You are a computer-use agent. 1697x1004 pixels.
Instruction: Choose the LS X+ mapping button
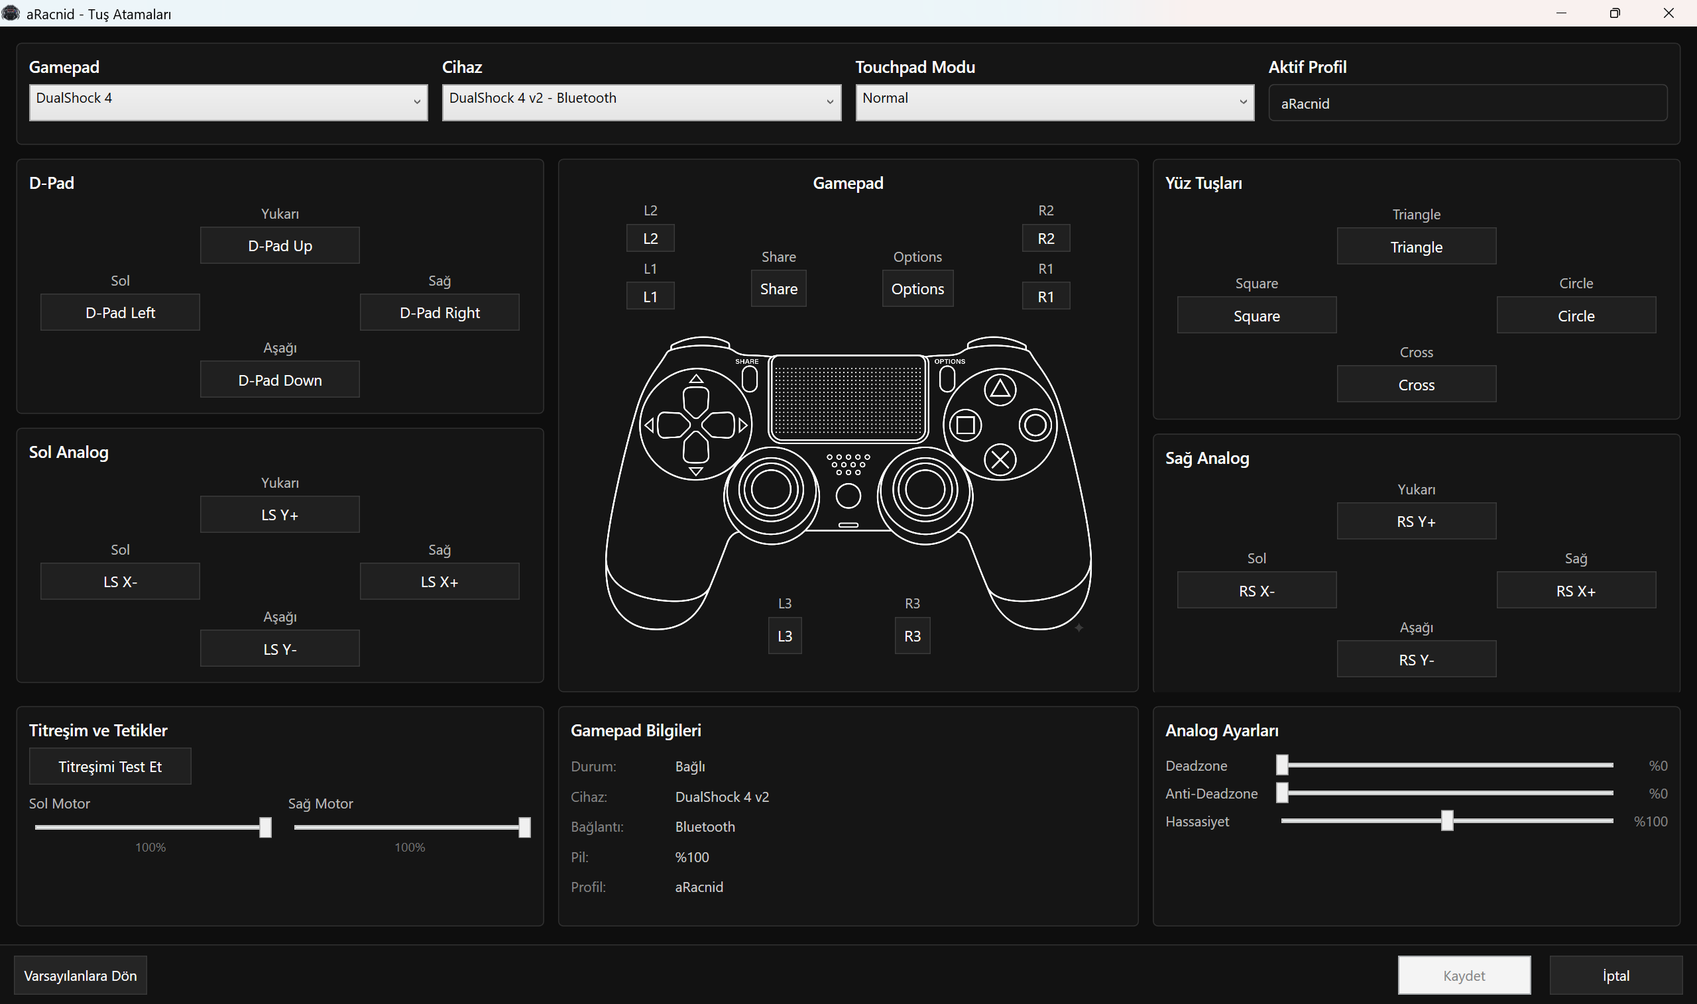[439, 581]
